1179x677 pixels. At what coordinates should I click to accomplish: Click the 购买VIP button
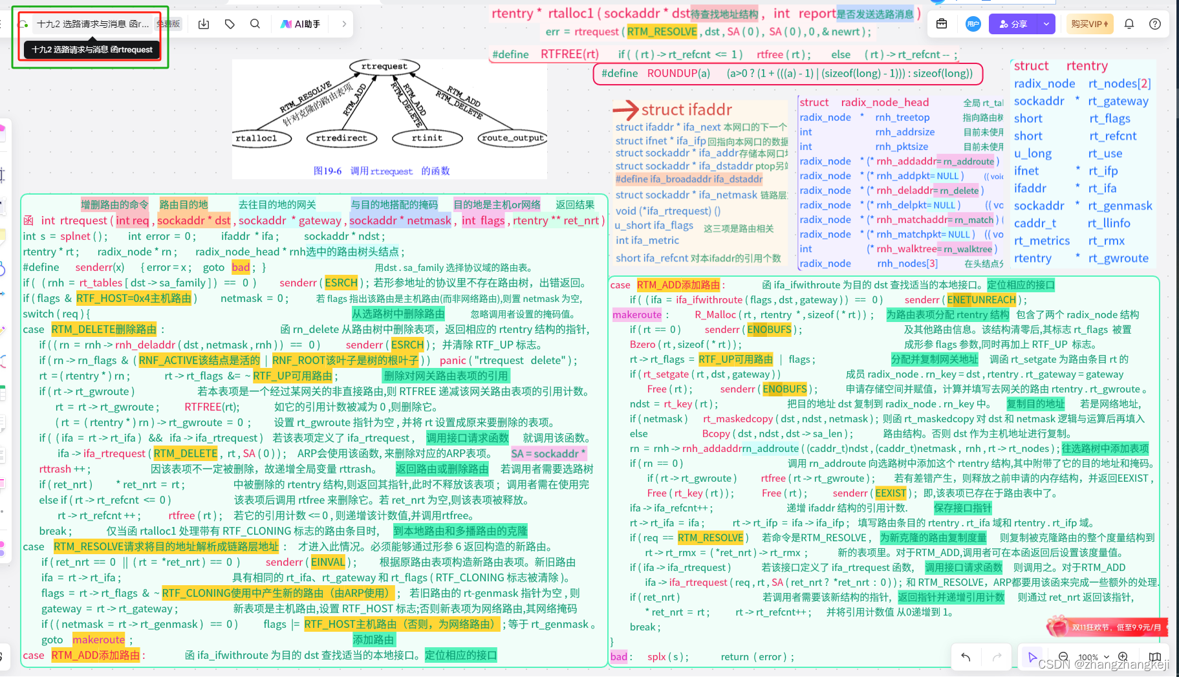pos(1090,24)
